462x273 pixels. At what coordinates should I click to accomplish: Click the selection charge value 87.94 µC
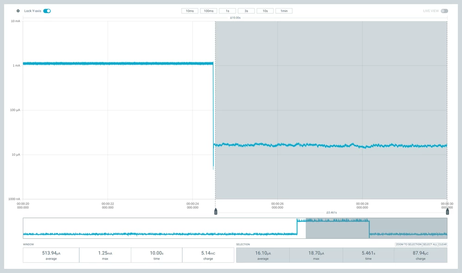tap(421, 253)
